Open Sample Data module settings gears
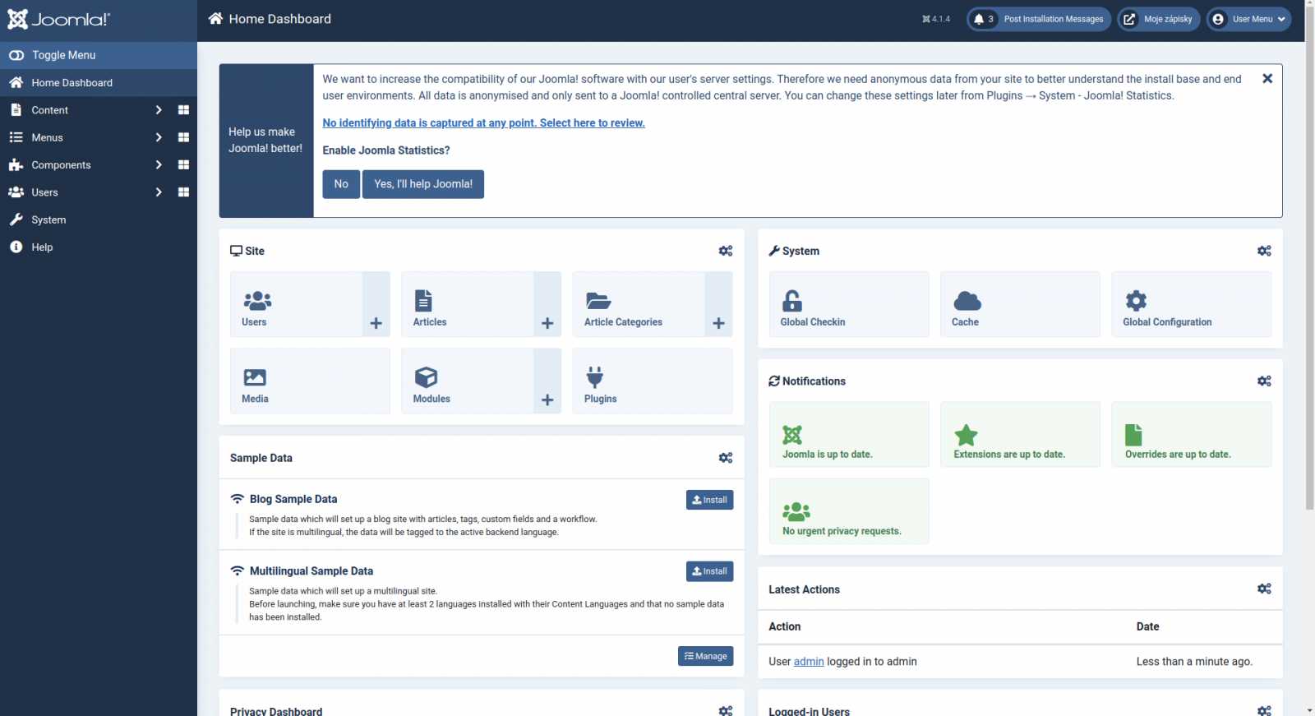Screen dimensions: 1315x716 click(726, 458)
